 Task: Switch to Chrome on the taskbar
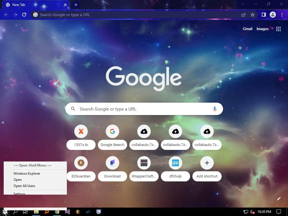pyautogui.click(x=57, y=212)
